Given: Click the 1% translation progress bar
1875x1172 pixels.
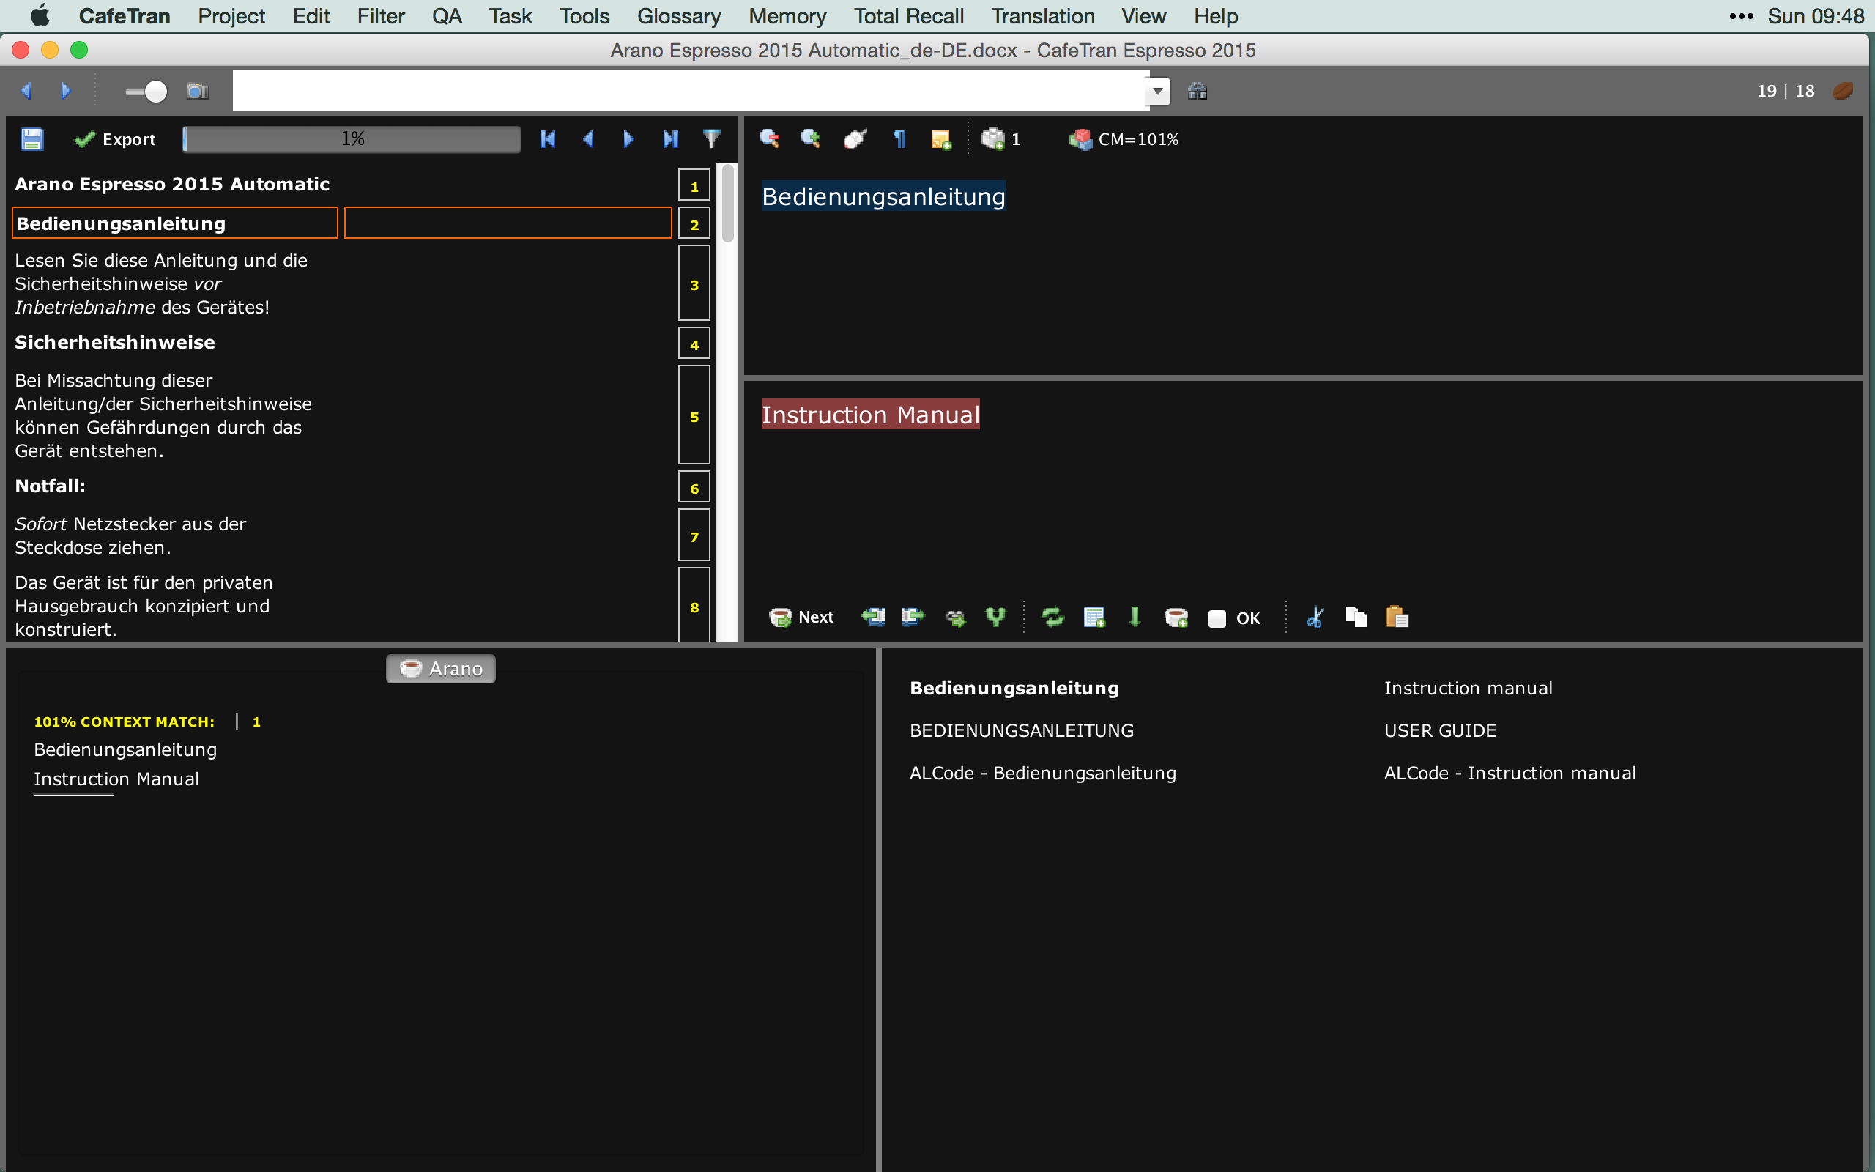Looking at the screenshot, I should 352,138.
